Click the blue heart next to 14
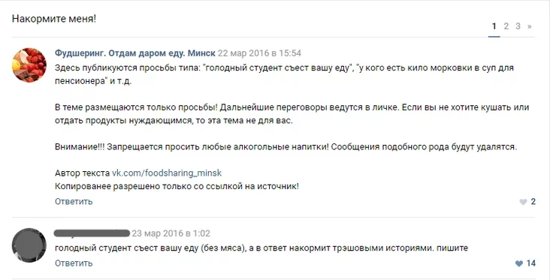This screenshot has width=550, height=280. (x=519, y=263)
